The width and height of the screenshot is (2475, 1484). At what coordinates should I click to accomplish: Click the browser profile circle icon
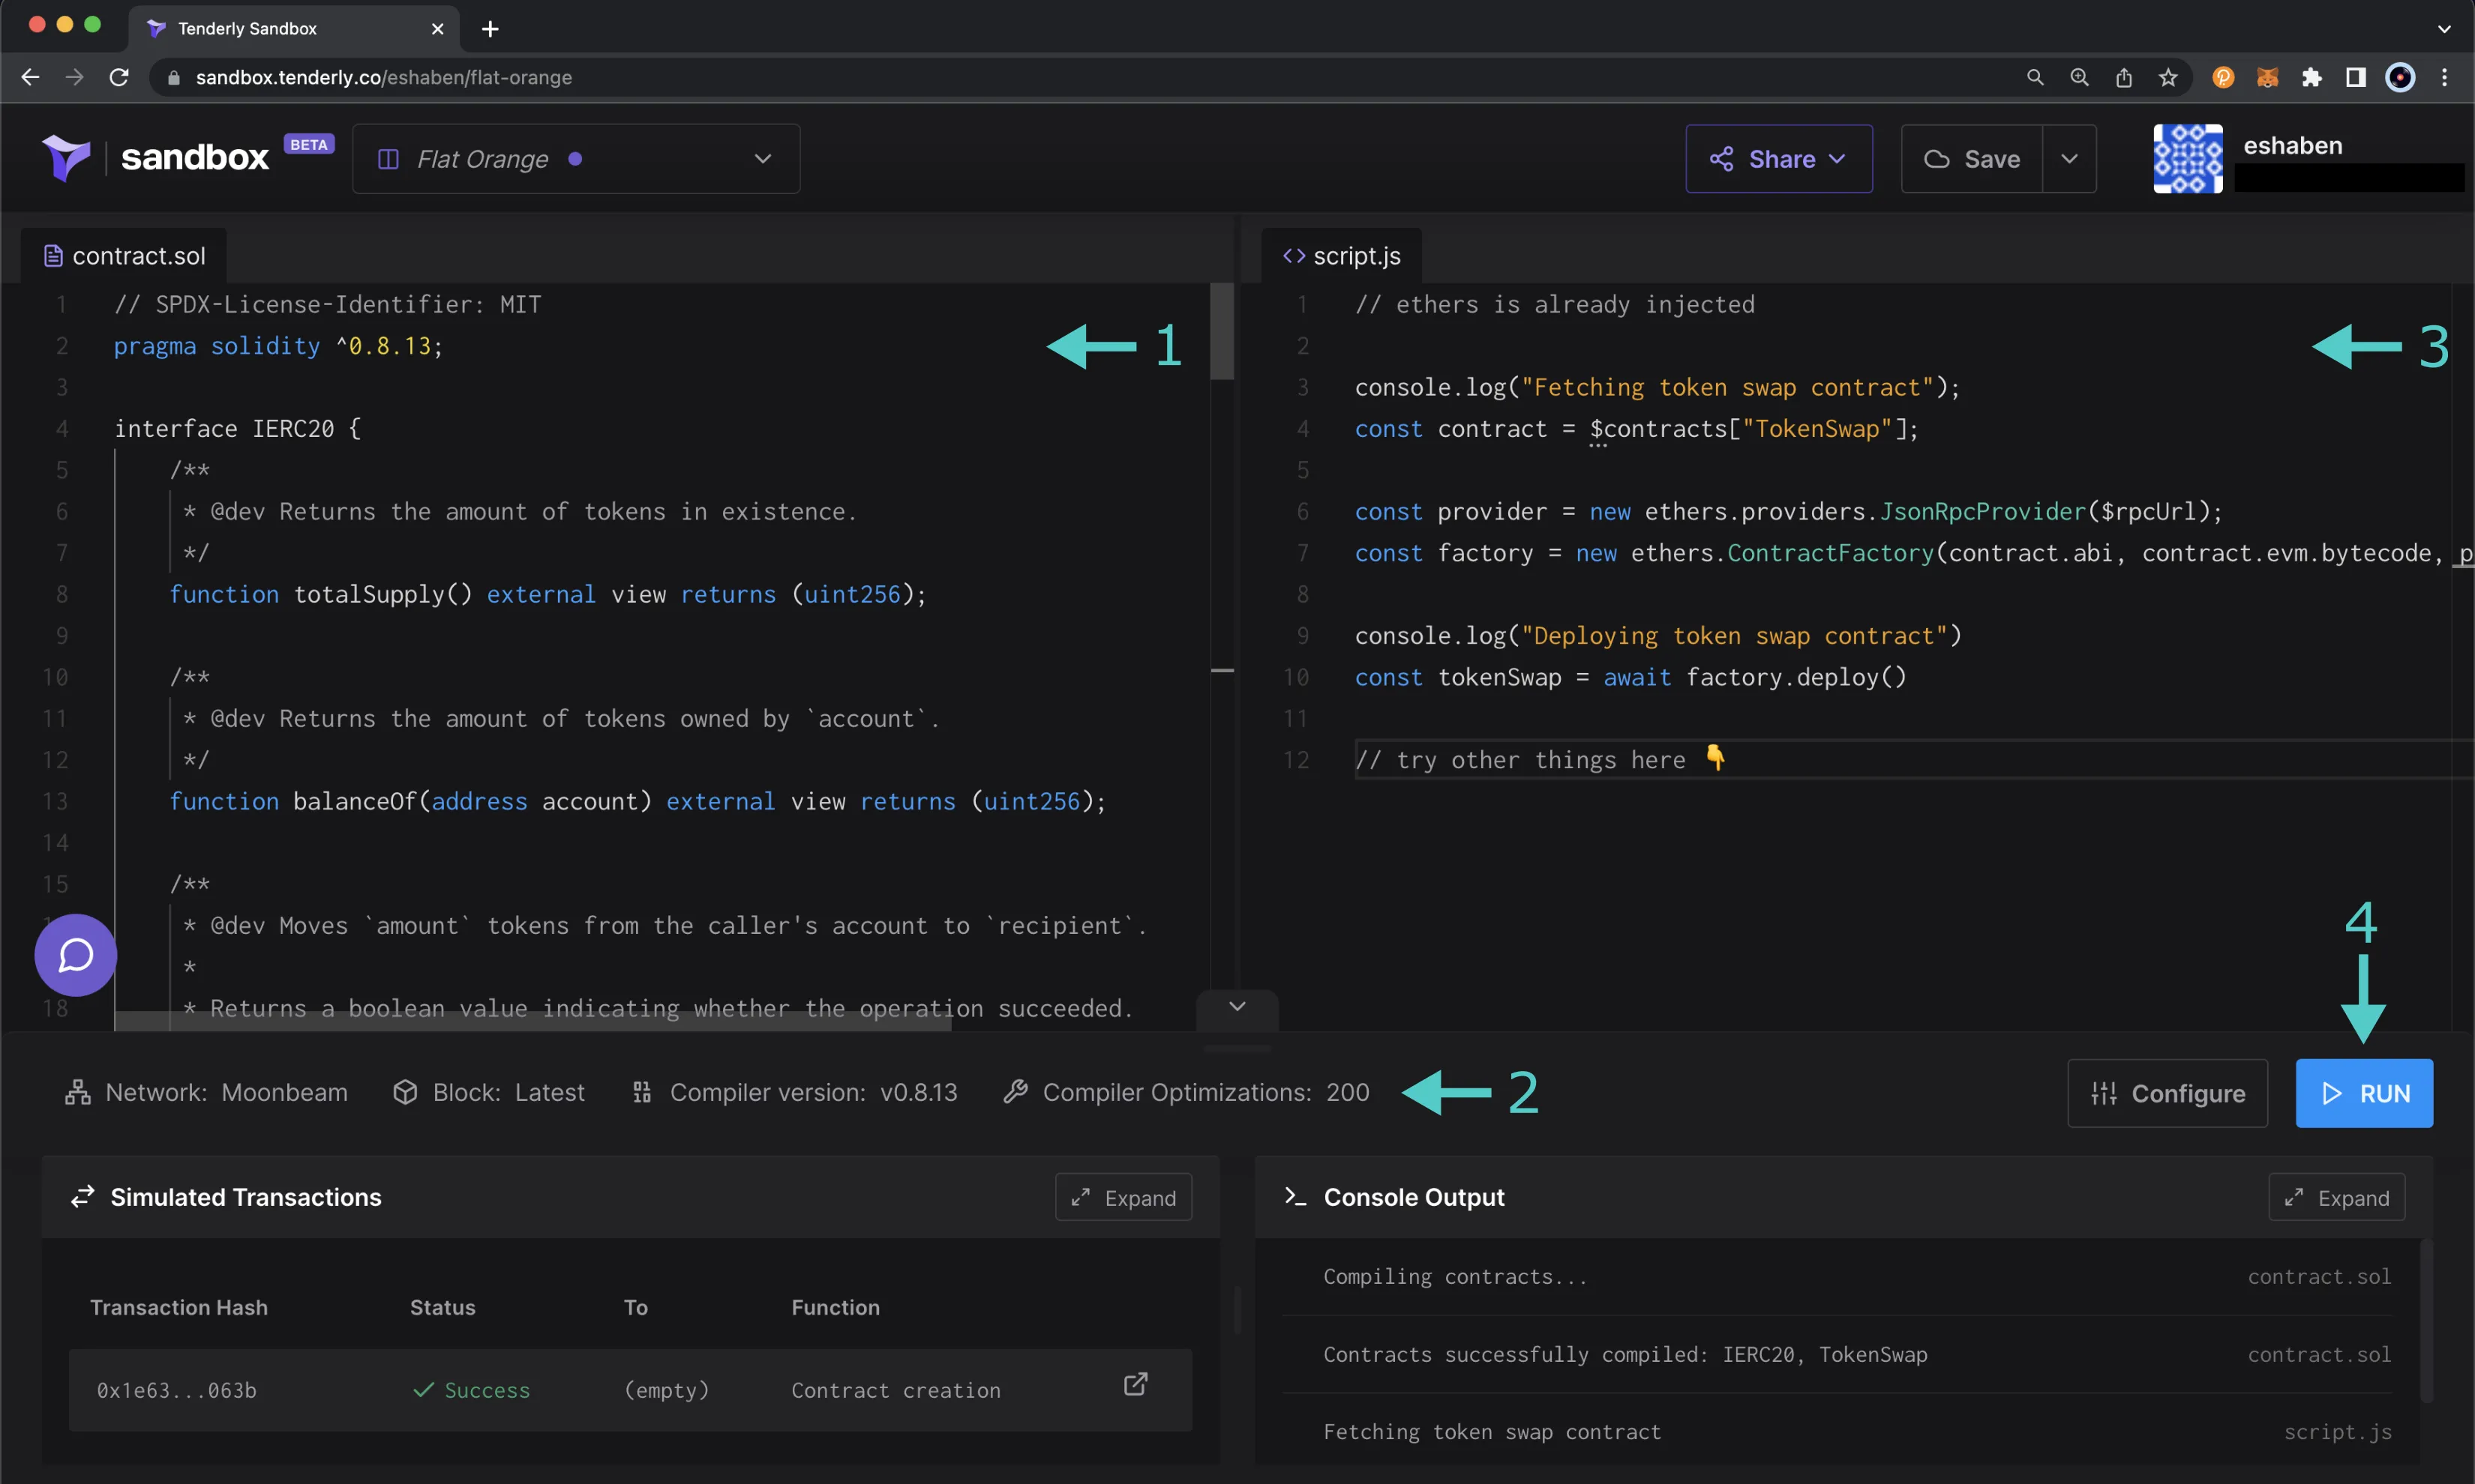[x=2400, y=77]
